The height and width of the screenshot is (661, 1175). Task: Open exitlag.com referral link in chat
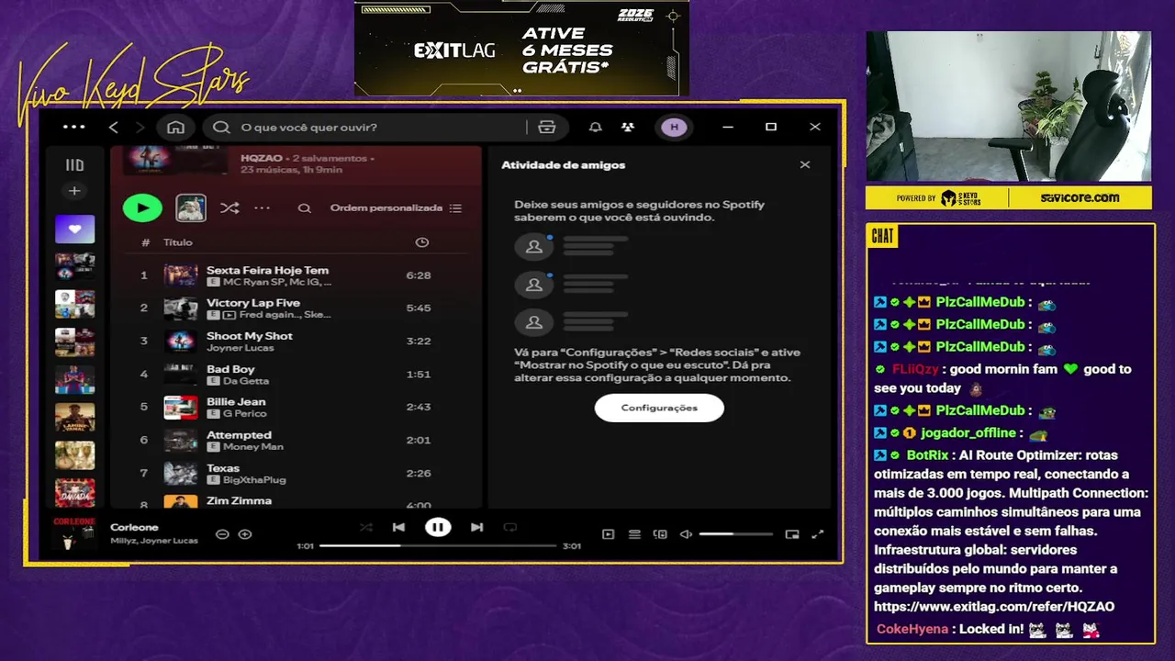coord(994,607)
